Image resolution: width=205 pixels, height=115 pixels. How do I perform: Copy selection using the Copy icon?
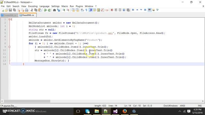(x=36, y=10)
